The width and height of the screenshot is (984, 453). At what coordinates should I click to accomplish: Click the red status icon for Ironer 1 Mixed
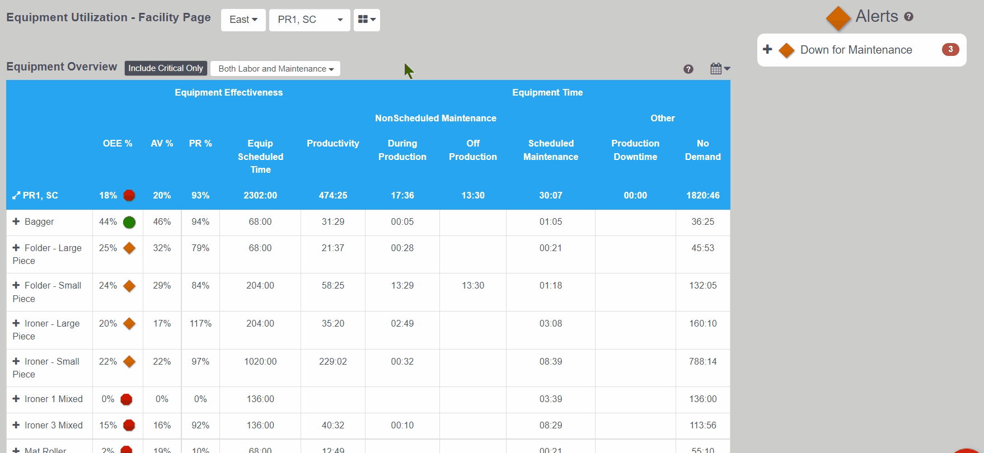point(126,399)
